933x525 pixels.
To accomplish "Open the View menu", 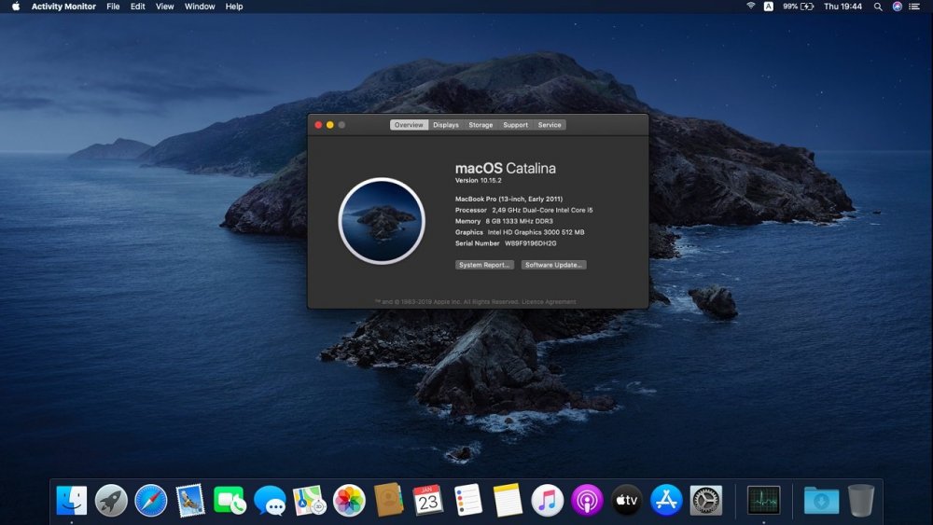I will pyautogui.click(x=165, y=7).
